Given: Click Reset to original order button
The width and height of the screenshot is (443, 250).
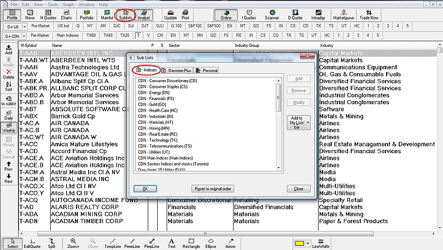Looking at the screenshot, I should click(212, 188).
